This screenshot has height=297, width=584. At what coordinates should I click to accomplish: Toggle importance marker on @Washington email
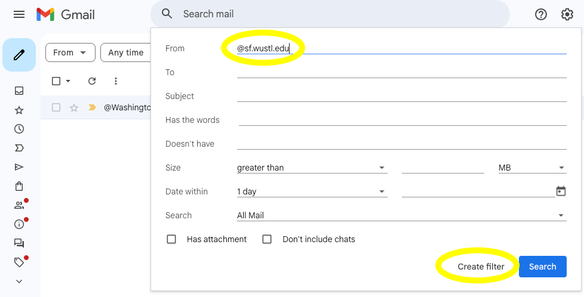tap(92, 107)
